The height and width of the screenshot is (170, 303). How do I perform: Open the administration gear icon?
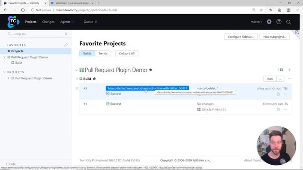click(269, 22)
